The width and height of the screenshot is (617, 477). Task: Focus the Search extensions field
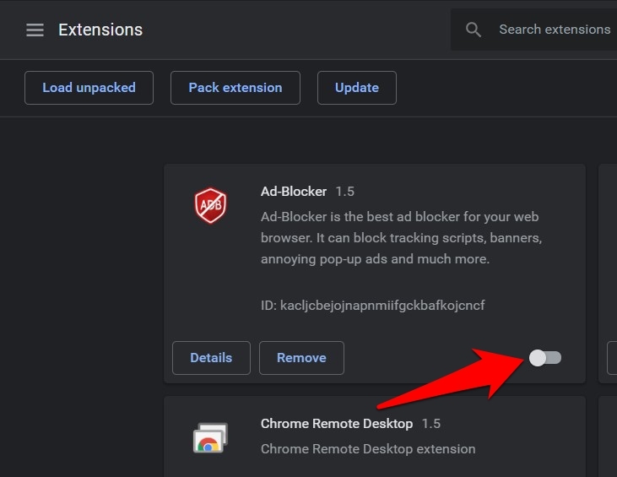554,30
